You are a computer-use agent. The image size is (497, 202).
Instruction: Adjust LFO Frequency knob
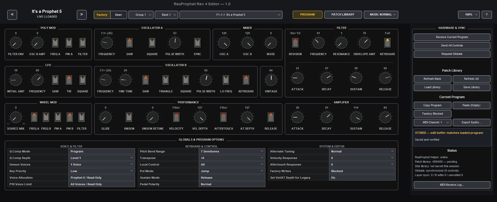37,80
